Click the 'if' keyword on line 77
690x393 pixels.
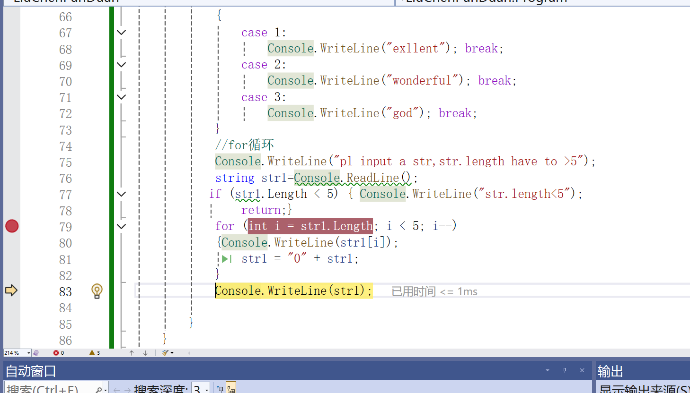[215, 194]
